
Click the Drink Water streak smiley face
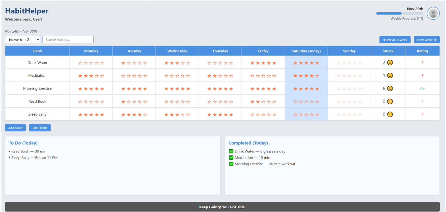pos(390,62)
